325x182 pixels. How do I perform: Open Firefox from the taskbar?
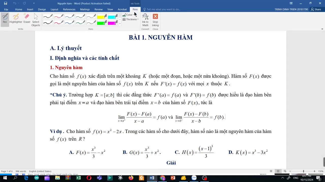pyautogui.click(x=131, y=178)
